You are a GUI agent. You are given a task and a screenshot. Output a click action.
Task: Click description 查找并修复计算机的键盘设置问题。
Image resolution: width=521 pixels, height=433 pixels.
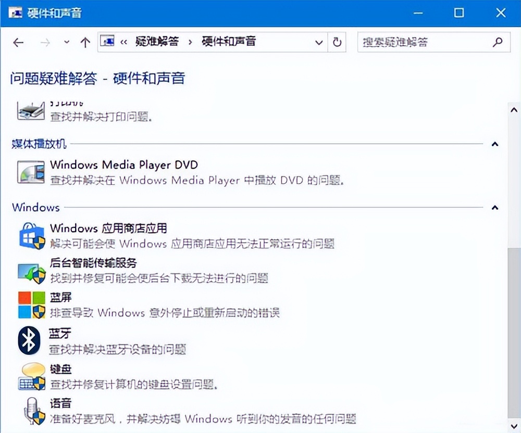[134, 385]
